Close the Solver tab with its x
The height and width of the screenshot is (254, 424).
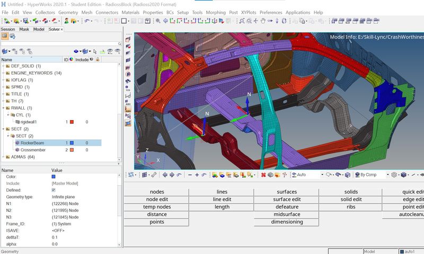point(61,29)
